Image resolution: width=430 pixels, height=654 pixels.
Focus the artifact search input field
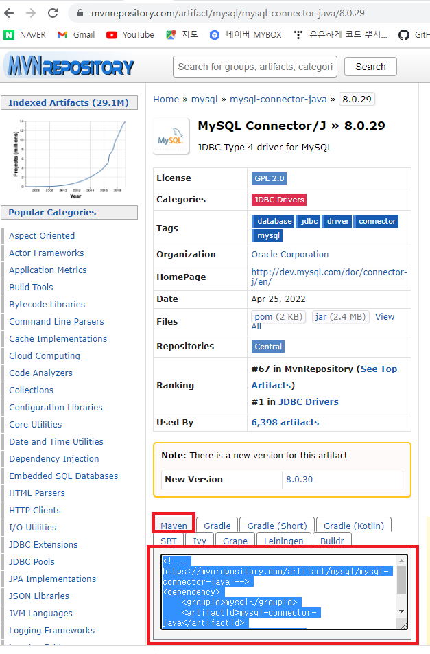255,67
